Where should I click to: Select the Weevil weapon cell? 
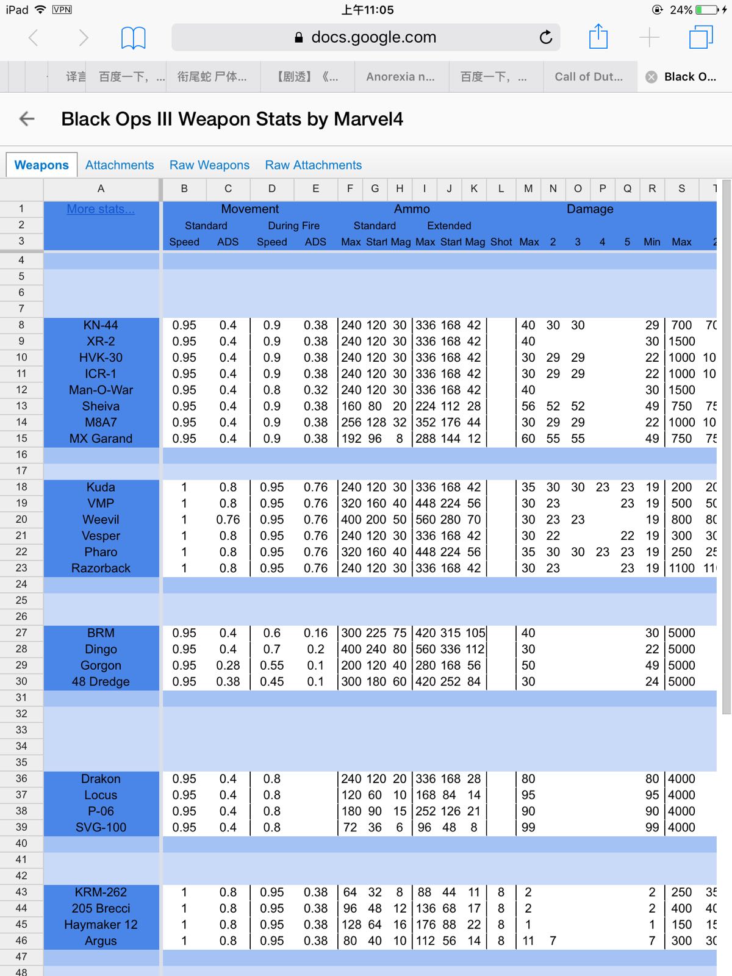tap(101, 520)
